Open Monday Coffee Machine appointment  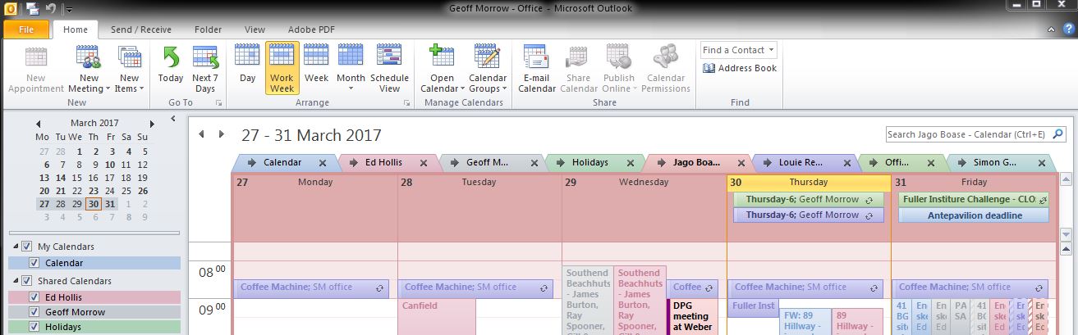(x=312, y=287)
